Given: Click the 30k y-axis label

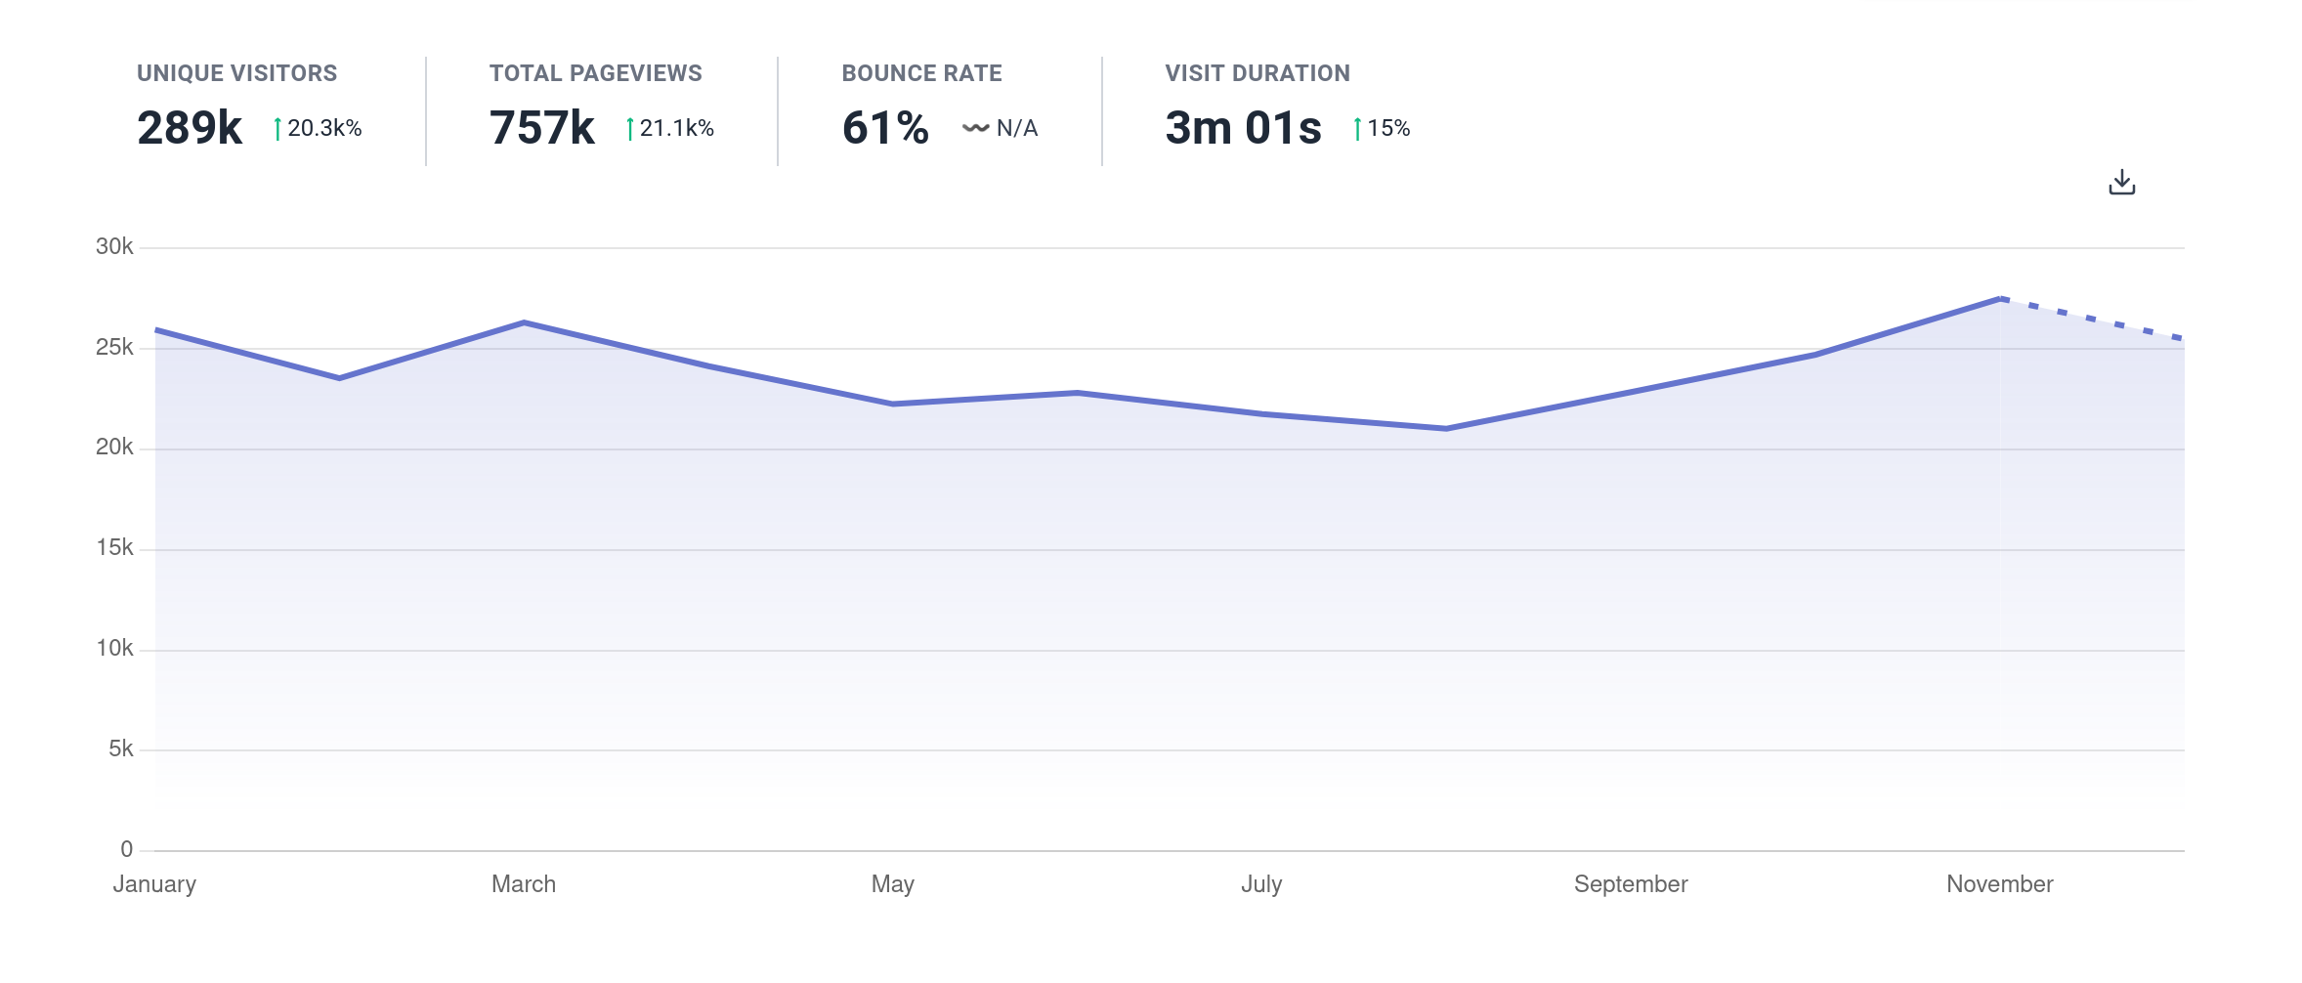Looking at the screenshot, I should coord(114,246).
